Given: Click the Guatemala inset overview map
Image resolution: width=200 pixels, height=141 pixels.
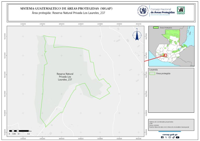Looking at the screenshot, I should [171, 47].
